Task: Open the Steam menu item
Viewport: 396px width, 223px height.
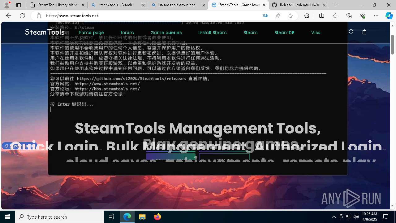Action: tap(250, 33)
